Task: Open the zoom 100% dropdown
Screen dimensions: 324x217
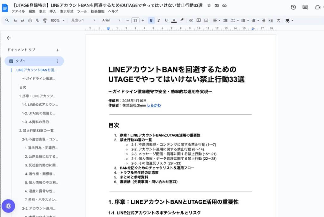Action: click(57, 20)
